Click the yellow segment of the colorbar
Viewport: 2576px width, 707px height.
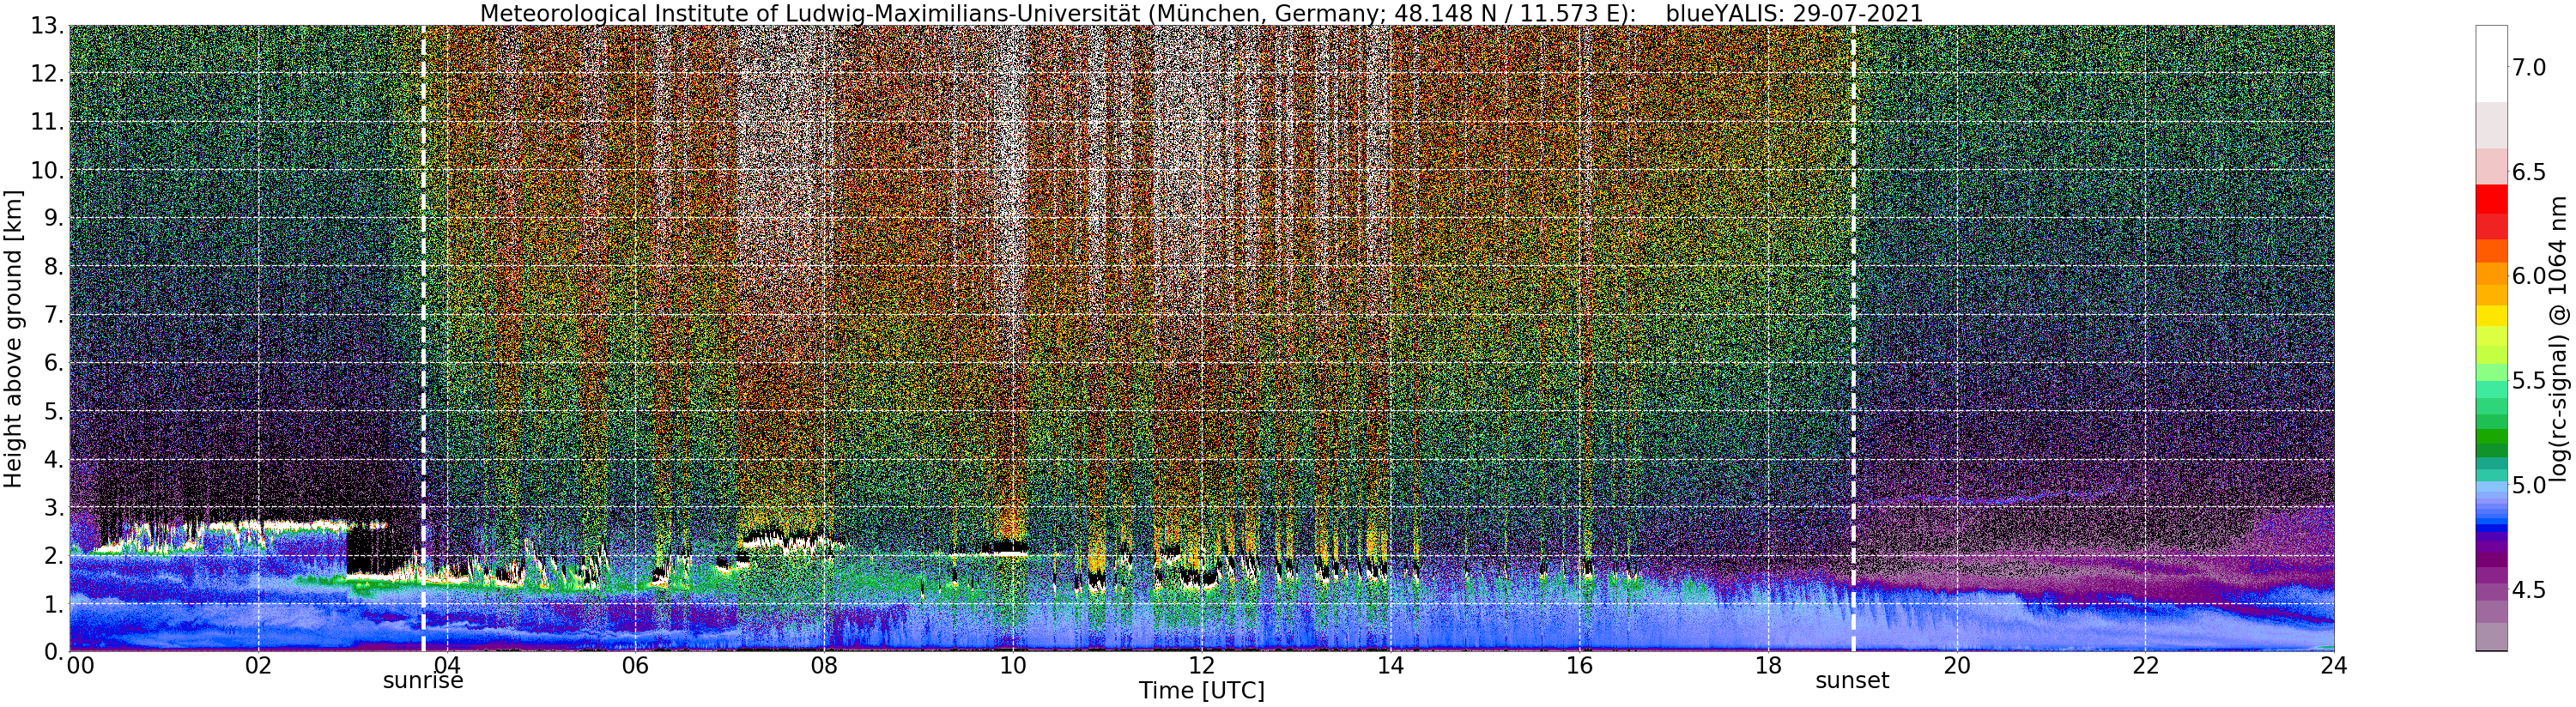point(2491,316)
